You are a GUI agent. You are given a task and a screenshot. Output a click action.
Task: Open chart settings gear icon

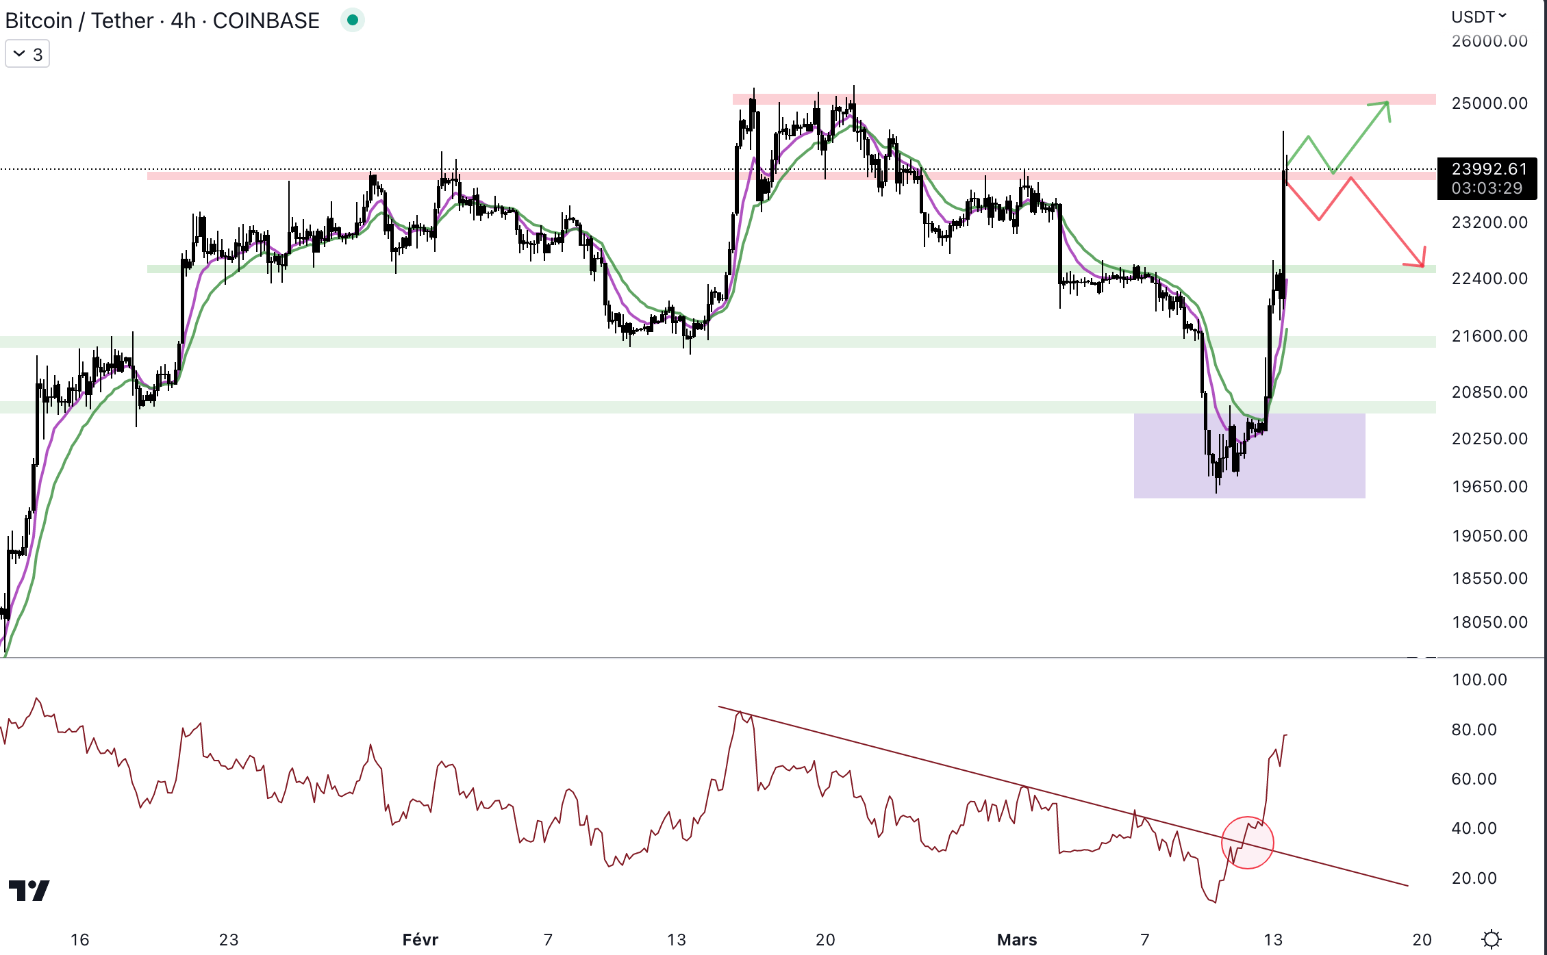1491,939
